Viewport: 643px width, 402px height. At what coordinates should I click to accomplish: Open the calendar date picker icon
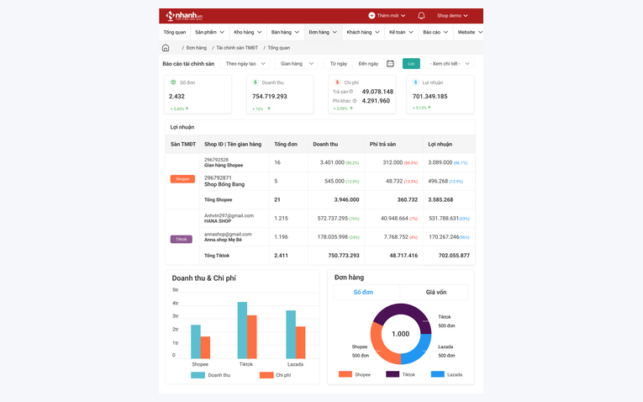390,64
